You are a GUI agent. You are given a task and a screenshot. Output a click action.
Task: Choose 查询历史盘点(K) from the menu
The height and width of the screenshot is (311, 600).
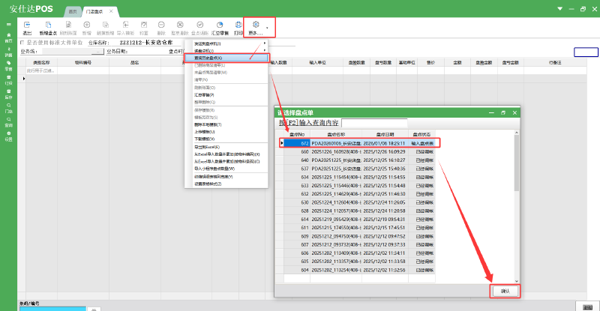coord(226,58)
